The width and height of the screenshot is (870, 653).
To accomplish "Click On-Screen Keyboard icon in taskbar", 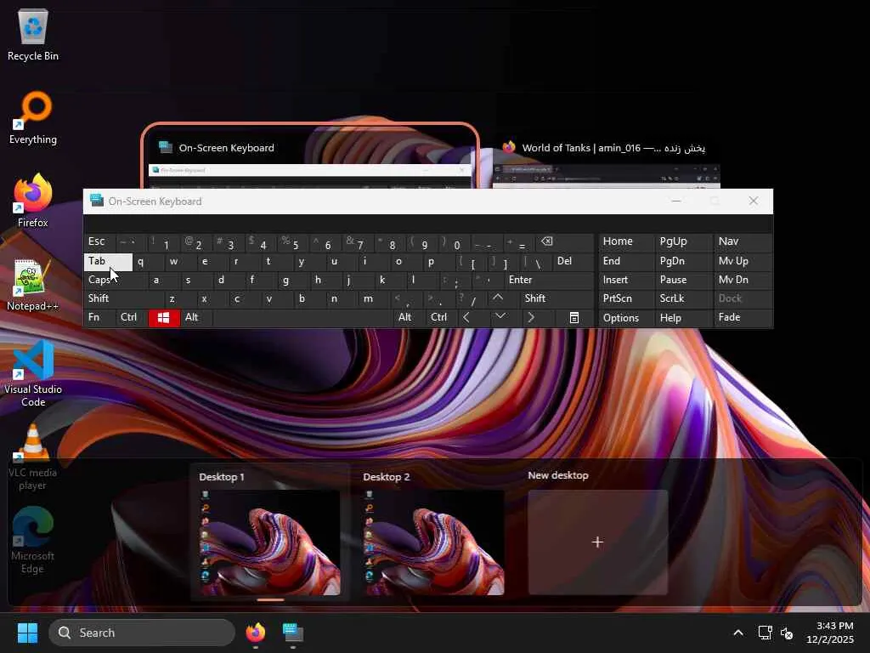I will click(x=293, y=633).
